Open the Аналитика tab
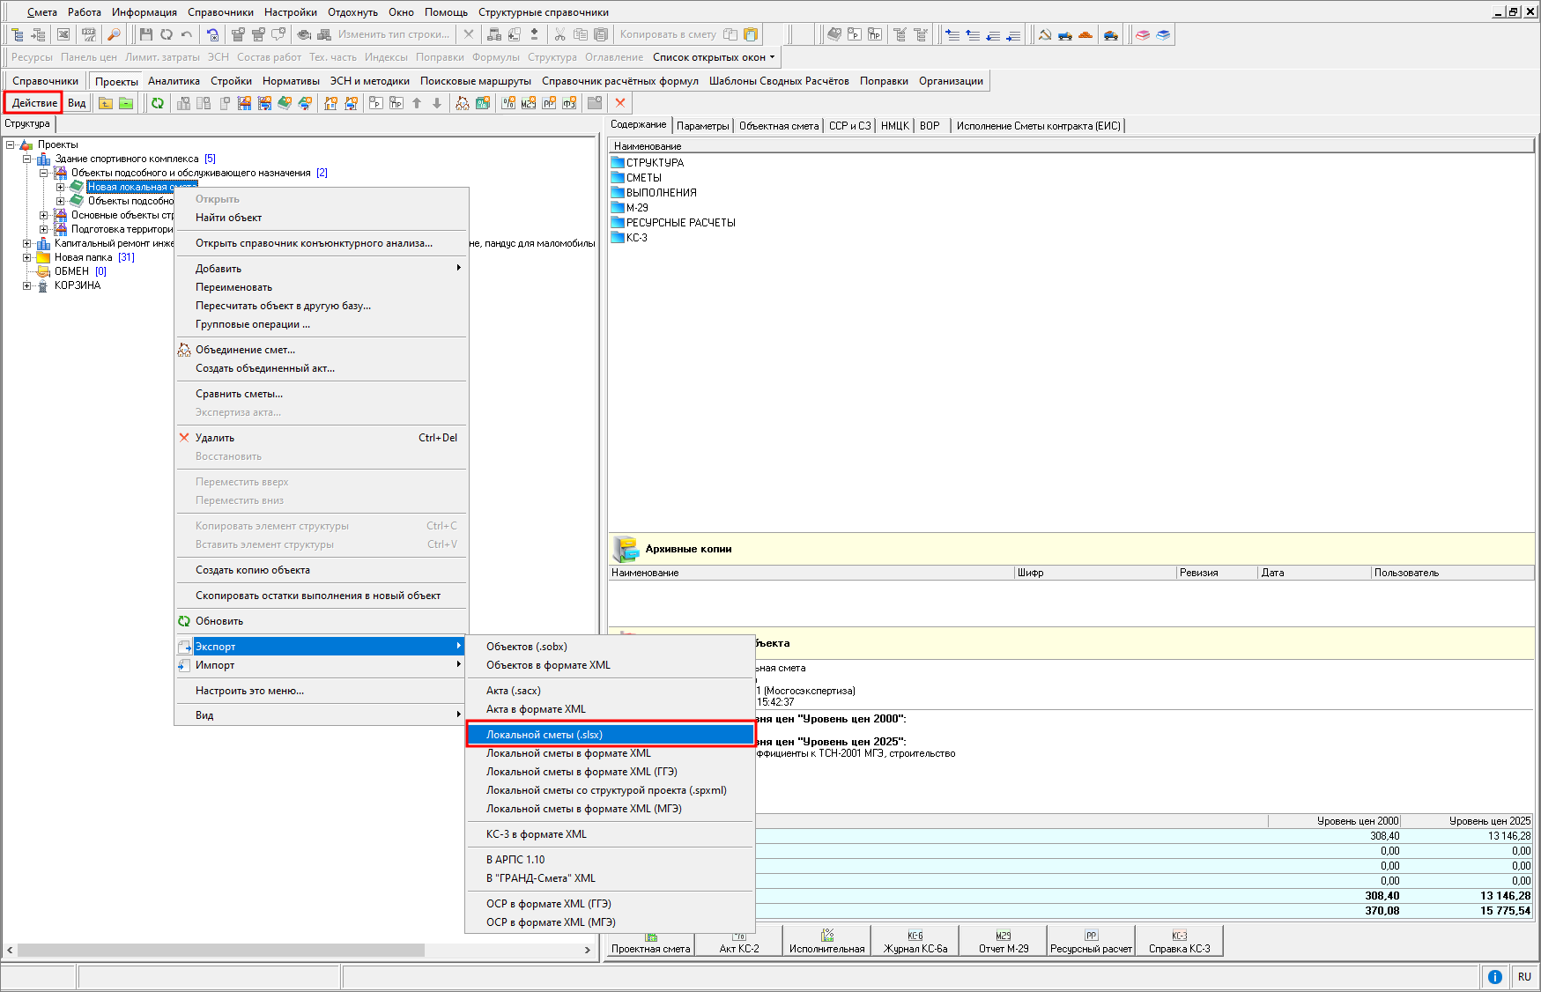Screen dimensions: 1541x992 (174, 81)
